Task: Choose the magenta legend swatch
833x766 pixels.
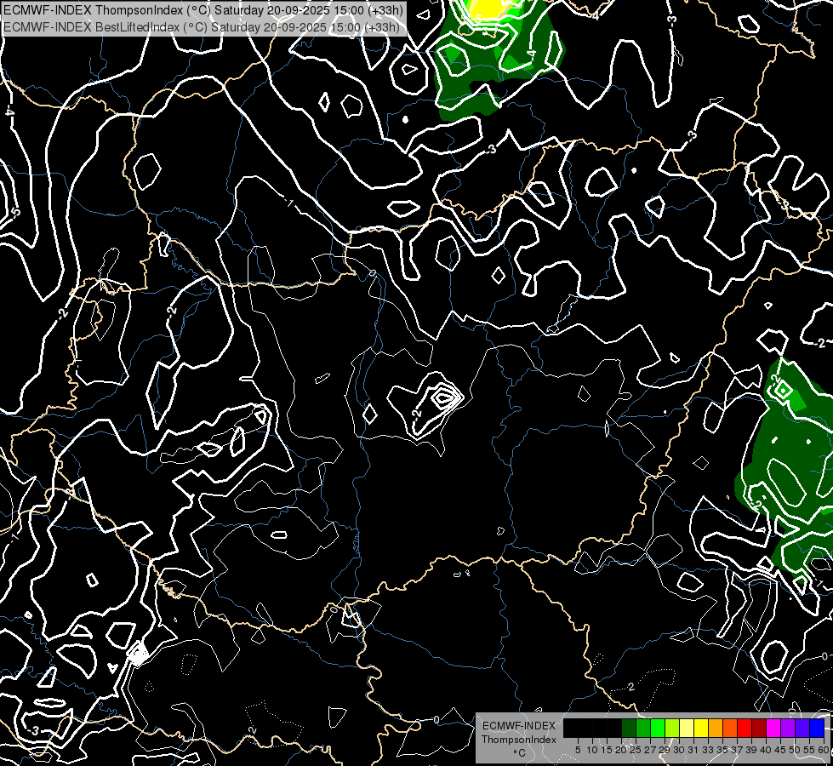Action: pyautogui.click(x=773, y=728)
